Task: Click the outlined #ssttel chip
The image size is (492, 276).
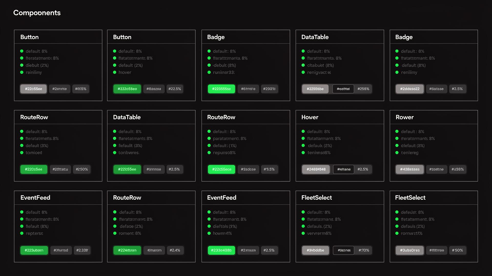Action: click(x=343, y=89)
